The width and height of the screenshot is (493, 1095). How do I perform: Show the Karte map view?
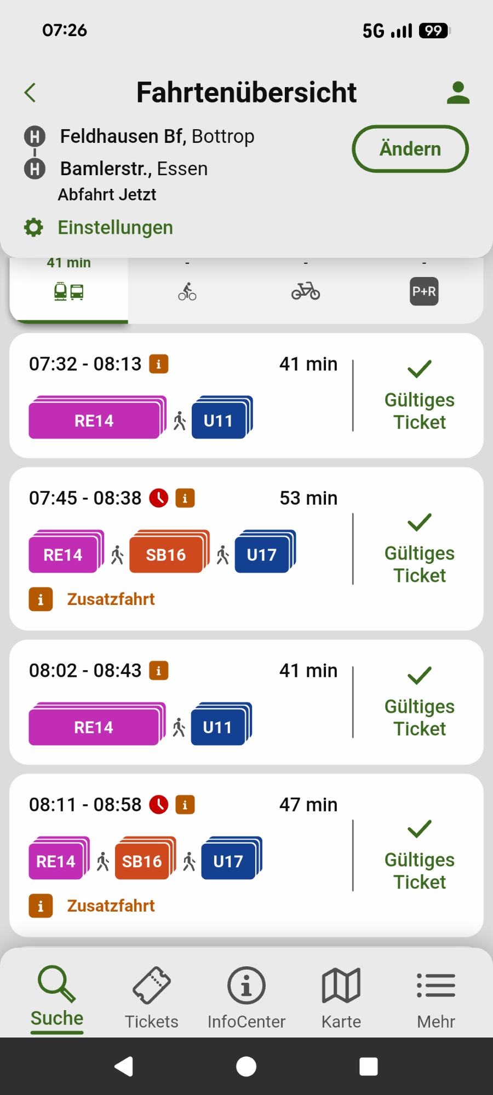[341, 998]
